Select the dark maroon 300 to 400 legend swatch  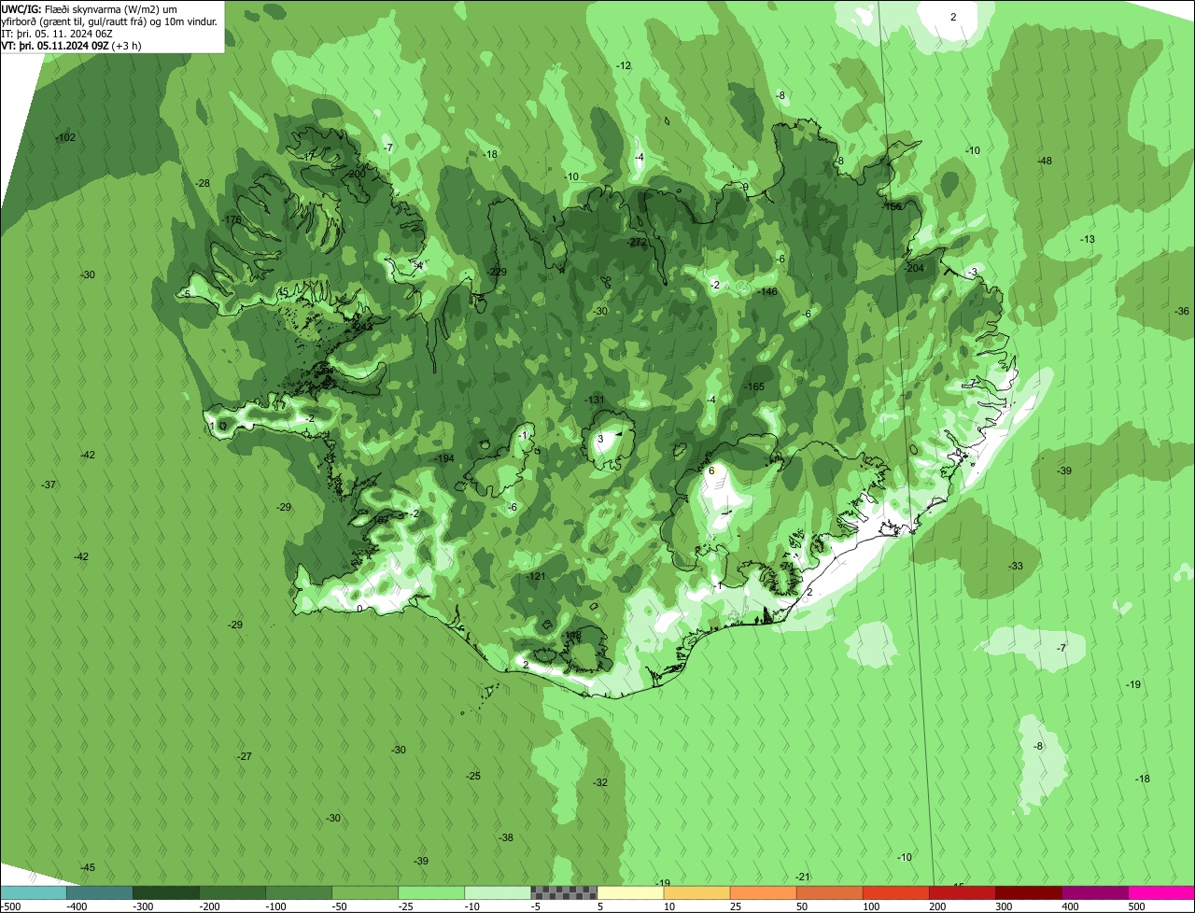click(1028, 892)
